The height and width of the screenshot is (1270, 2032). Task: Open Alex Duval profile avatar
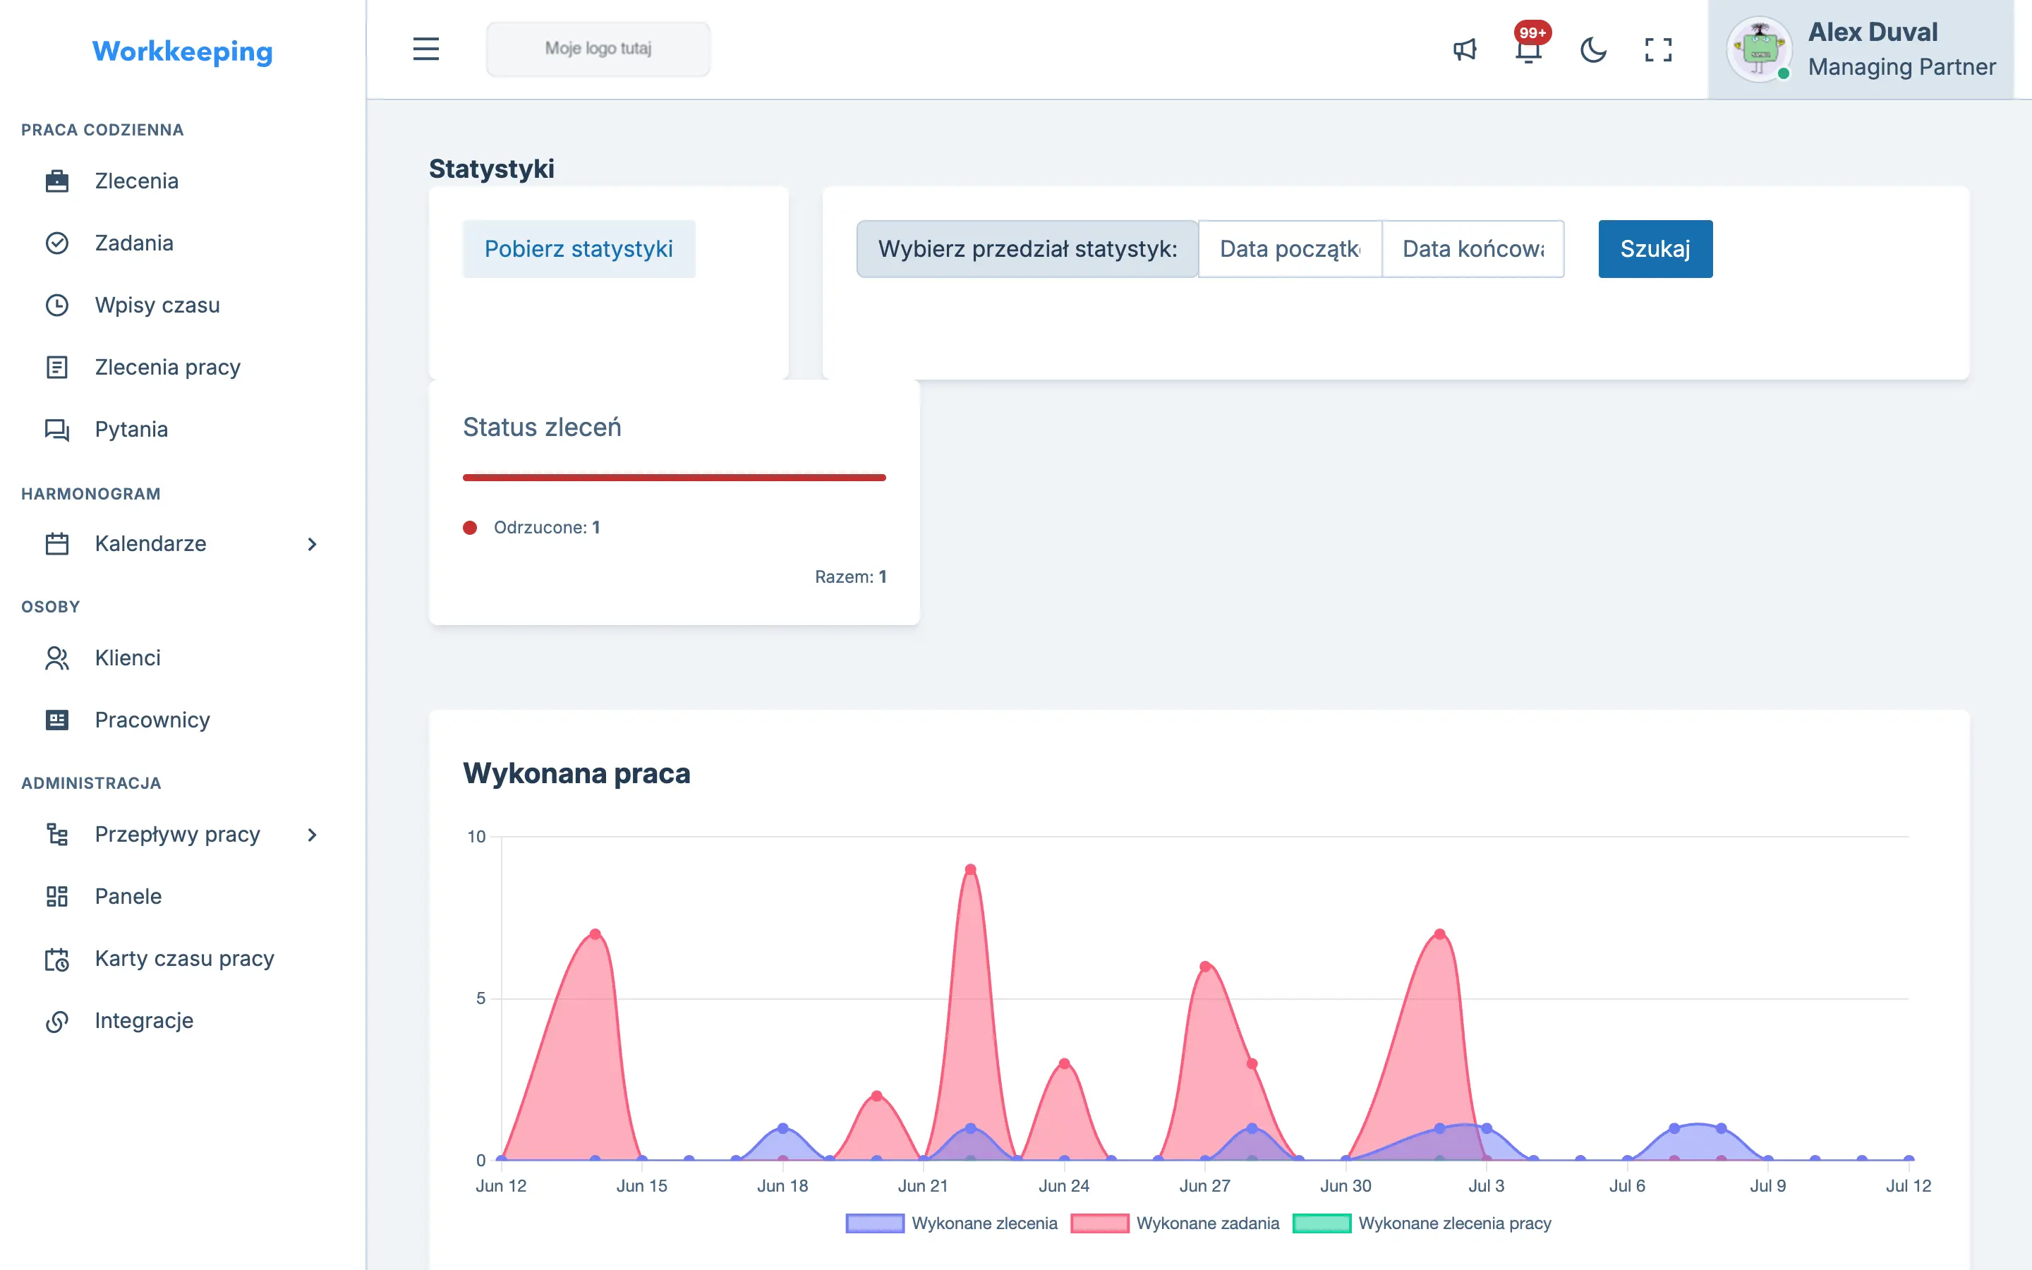click(x=1759, y=49)
